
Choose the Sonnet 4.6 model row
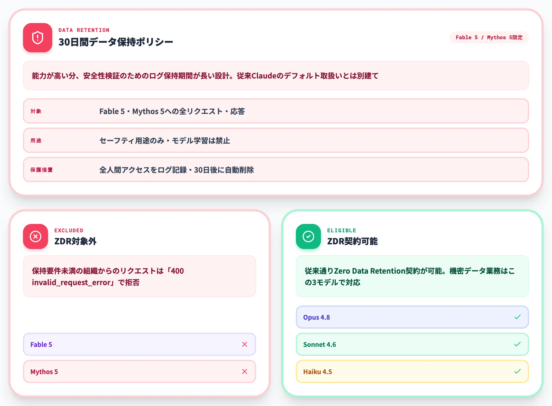point(412,344)
